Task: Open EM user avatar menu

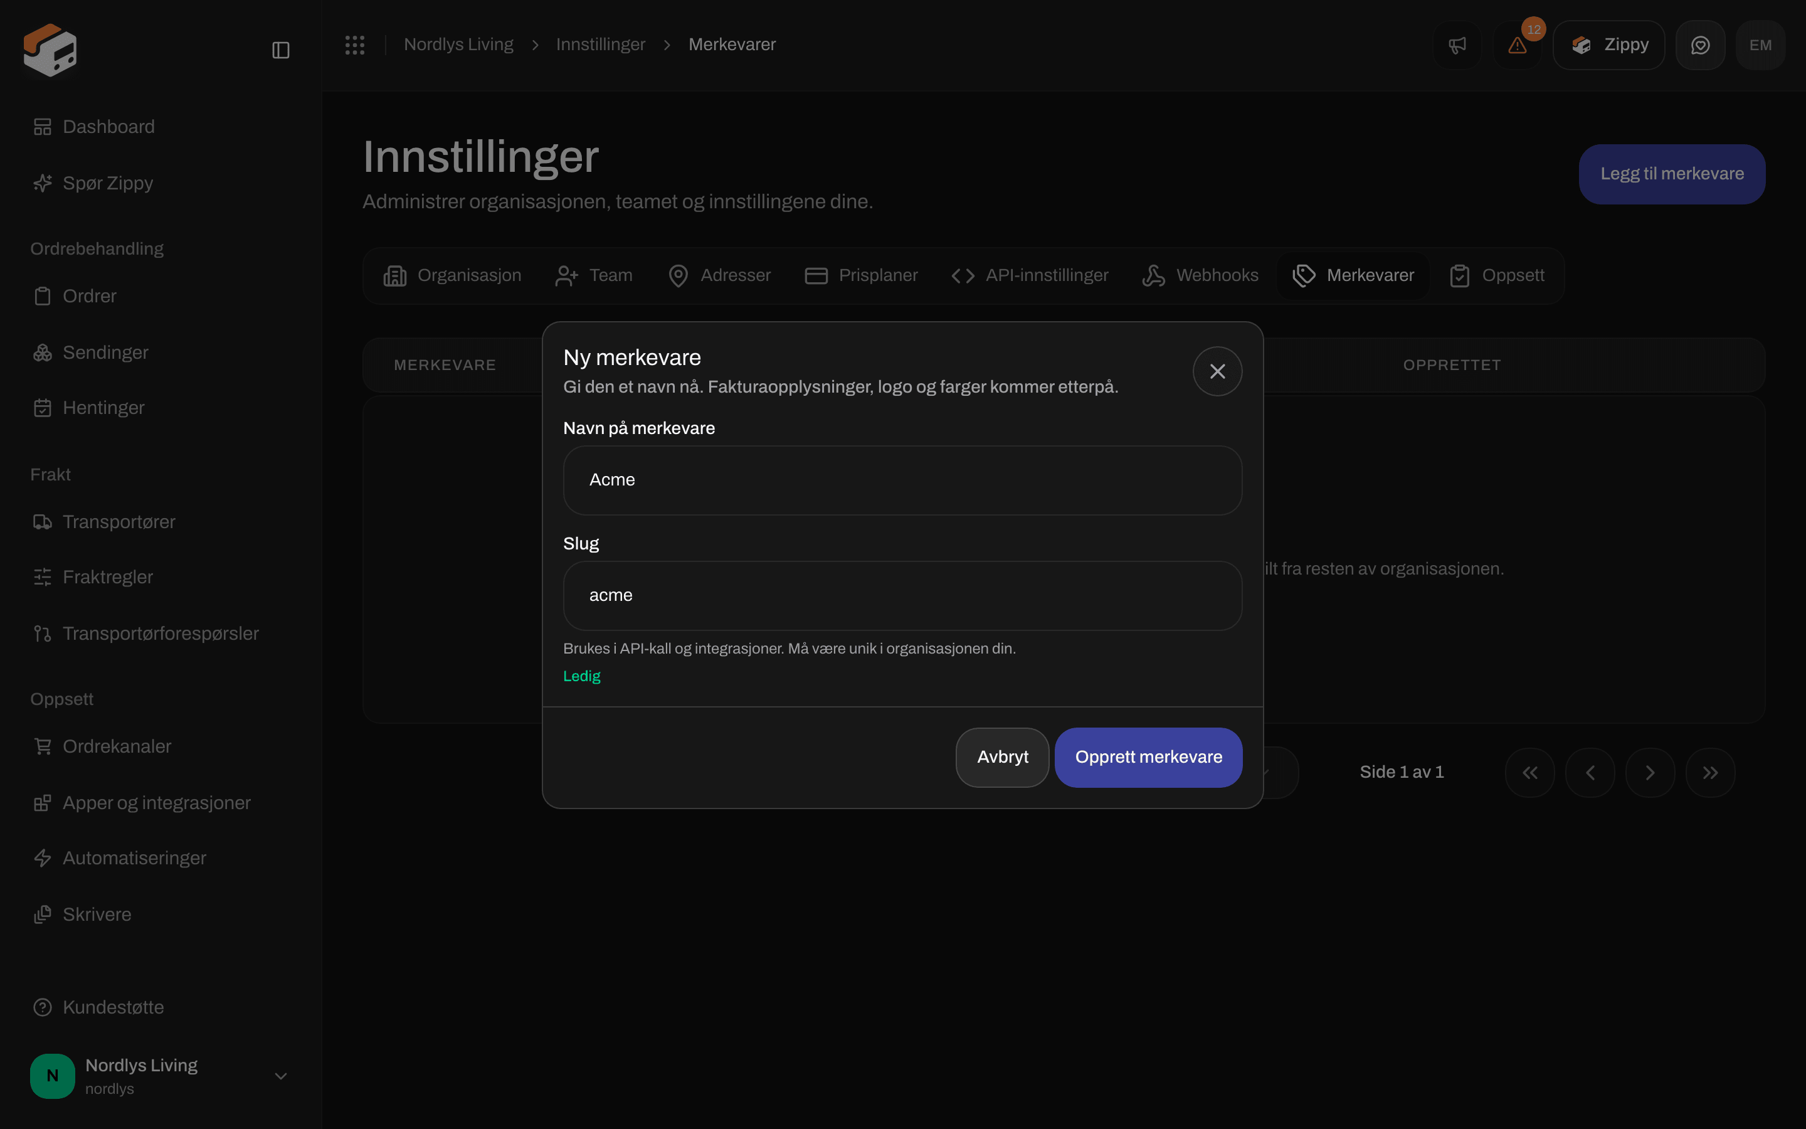Action: [1760, 45]
